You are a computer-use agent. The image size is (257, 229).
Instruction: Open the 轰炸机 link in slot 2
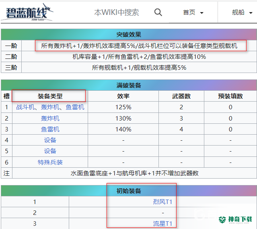(50, 118)
